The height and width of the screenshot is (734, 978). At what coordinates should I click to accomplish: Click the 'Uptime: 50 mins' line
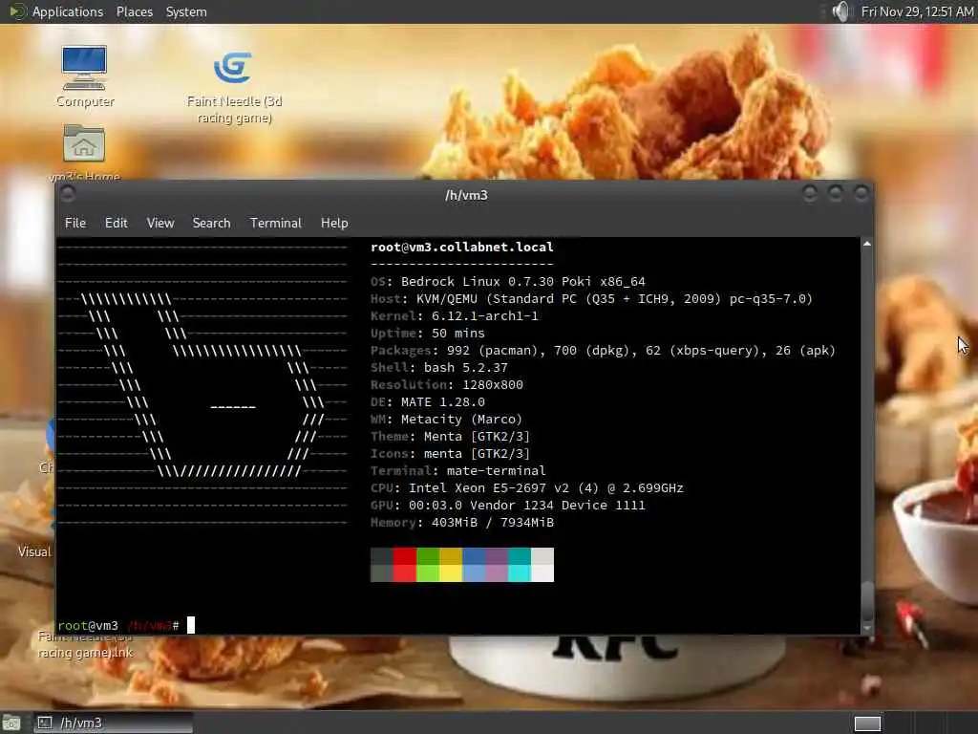[427, 334]
